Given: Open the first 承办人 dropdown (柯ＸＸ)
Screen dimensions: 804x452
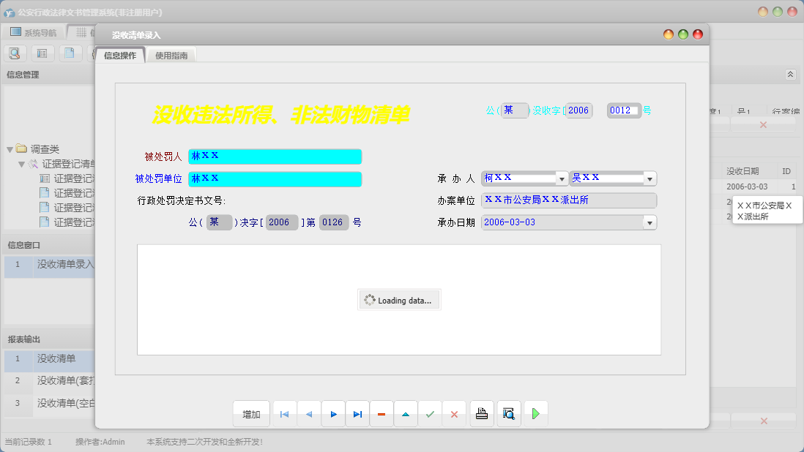Looking at the screenshot, I should click(x=562, y=178).
